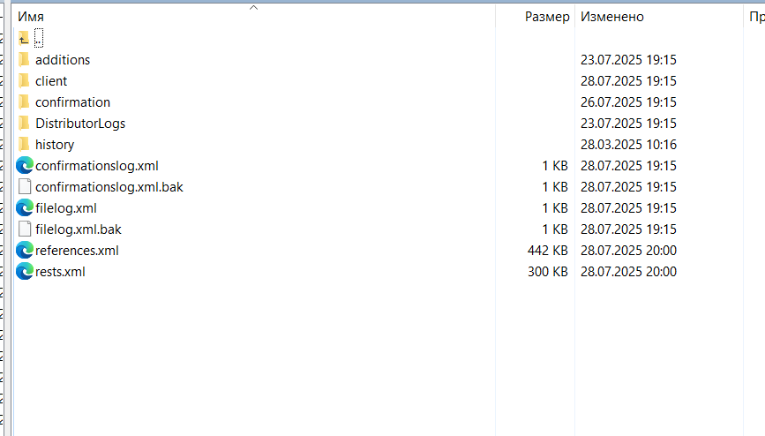Click the history folder icon
This screenshot has height=436, width=765.
[x=24, y=145]
